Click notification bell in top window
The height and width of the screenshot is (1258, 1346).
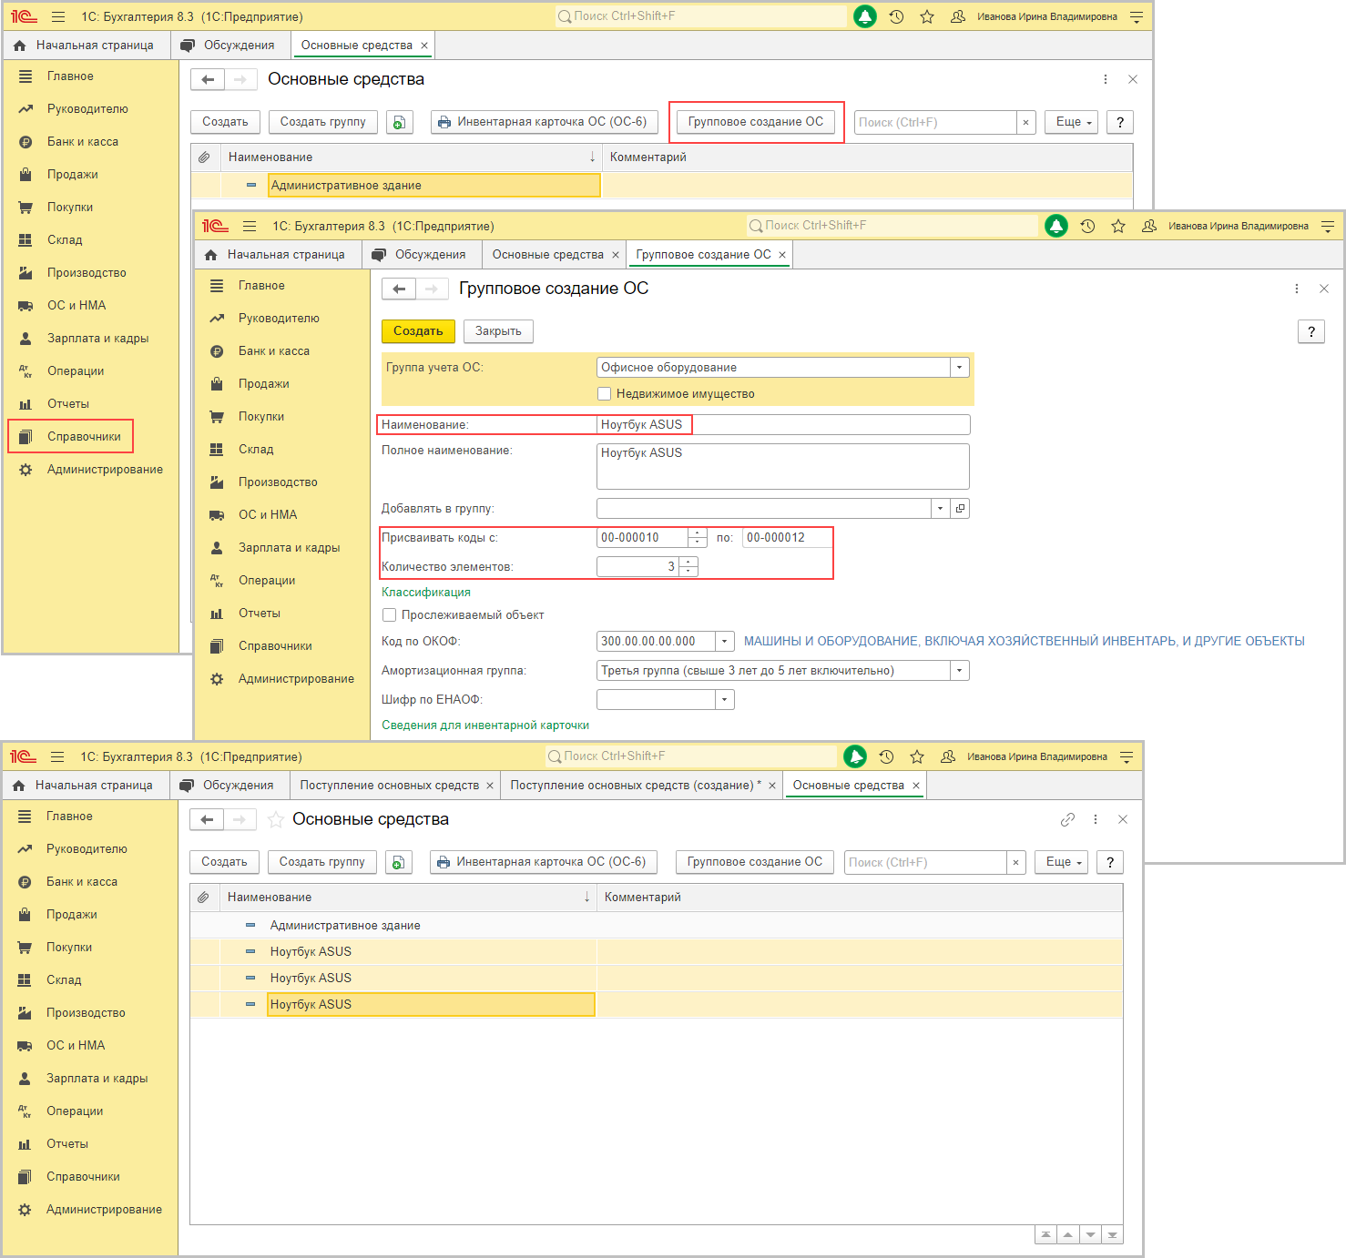865,16
